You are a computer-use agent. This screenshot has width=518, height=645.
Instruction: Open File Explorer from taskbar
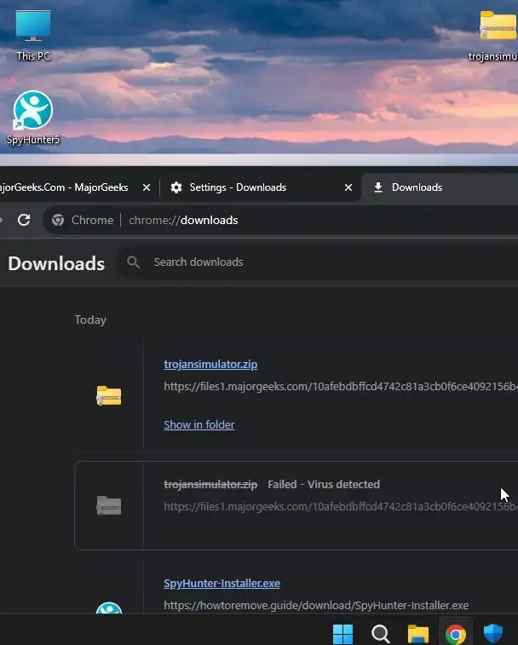pos(418,633)
